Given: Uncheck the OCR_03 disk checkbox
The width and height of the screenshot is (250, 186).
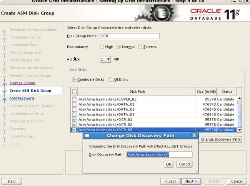Looking at the screenshot, I should [74, 130].
